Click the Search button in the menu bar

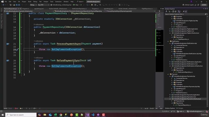pos(80,2)
